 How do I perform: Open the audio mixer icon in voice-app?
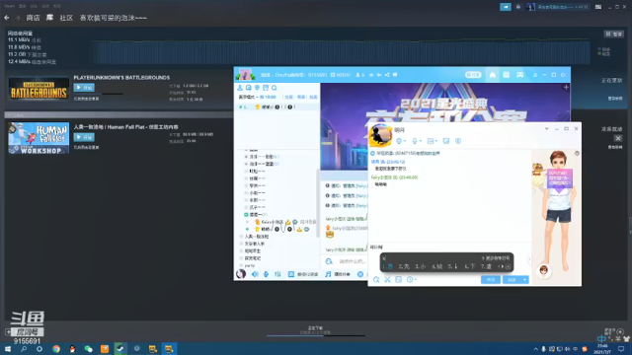click(x=277, y=274)
